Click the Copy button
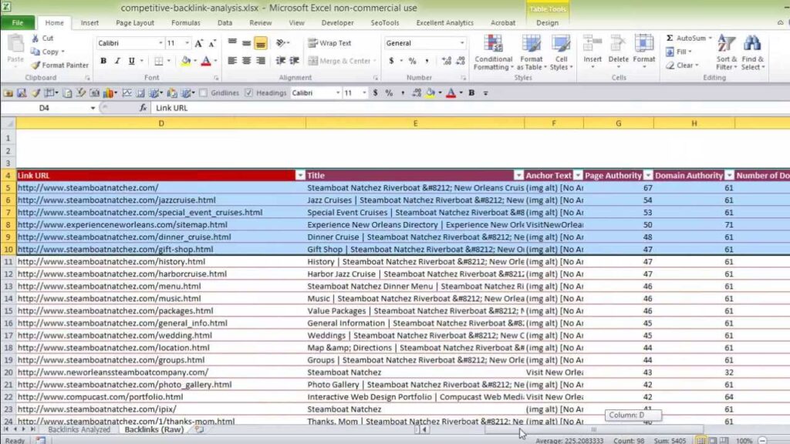Screen dimensions: 790x444 point(47,52)
